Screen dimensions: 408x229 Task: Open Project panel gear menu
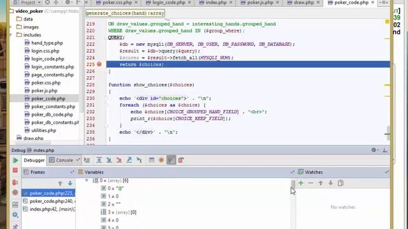68,3
